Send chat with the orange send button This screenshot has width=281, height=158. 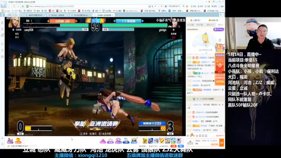(x=222, y=143)
